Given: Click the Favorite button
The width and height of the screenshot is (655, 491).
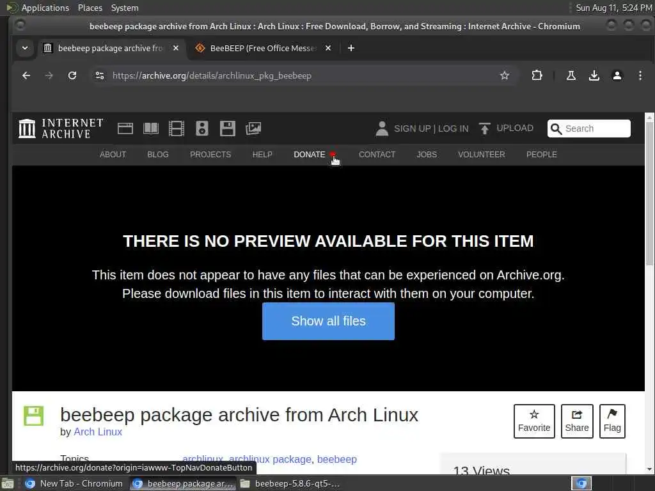Looking at the screenshot, I should [x=534, y=421].
